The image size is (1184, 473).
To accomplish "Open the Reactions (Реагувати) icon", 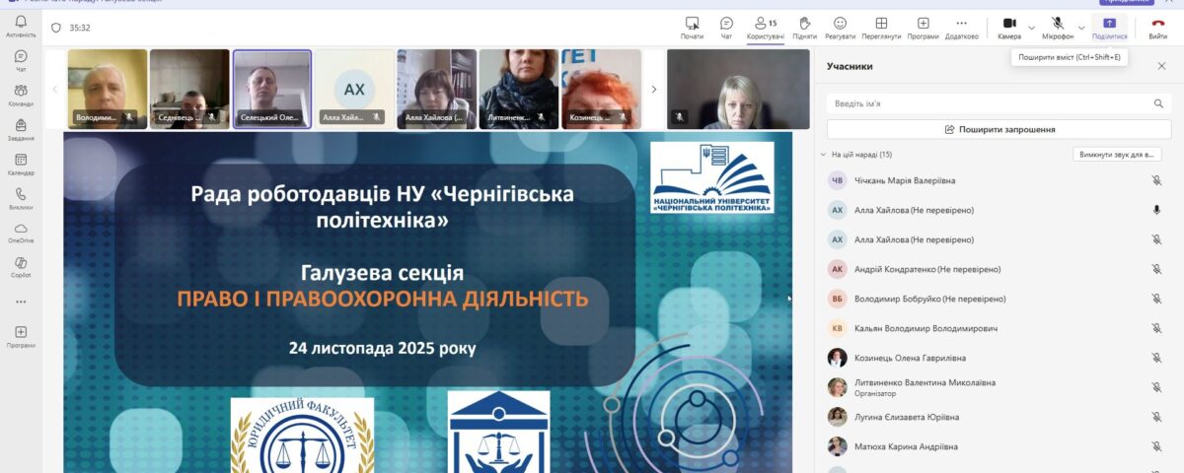I will [840, 24].
